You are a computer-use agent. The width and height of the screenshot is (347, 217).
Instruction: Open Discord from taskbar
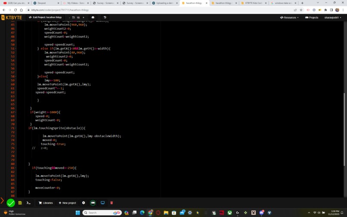click(262, 213)
